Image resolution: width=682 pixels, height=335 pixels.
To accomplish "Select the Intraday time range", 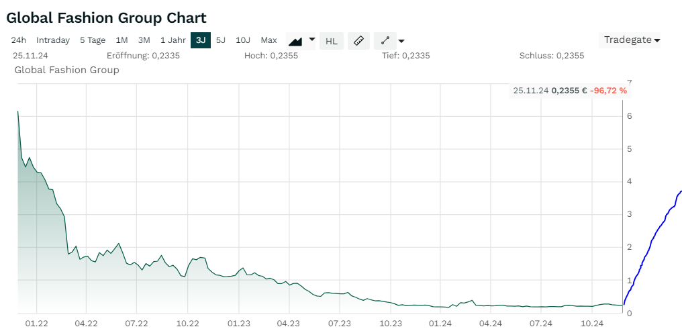I will coord(53,40).
